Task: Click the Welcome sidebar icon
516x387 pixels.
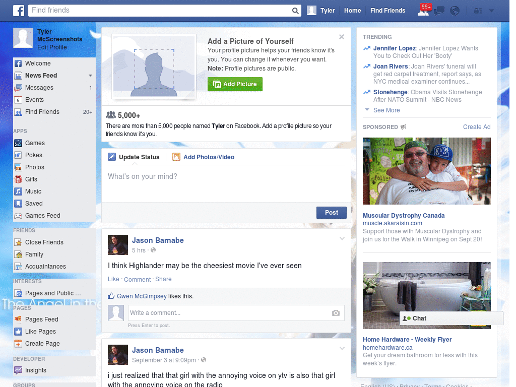Action: [18, 63]
